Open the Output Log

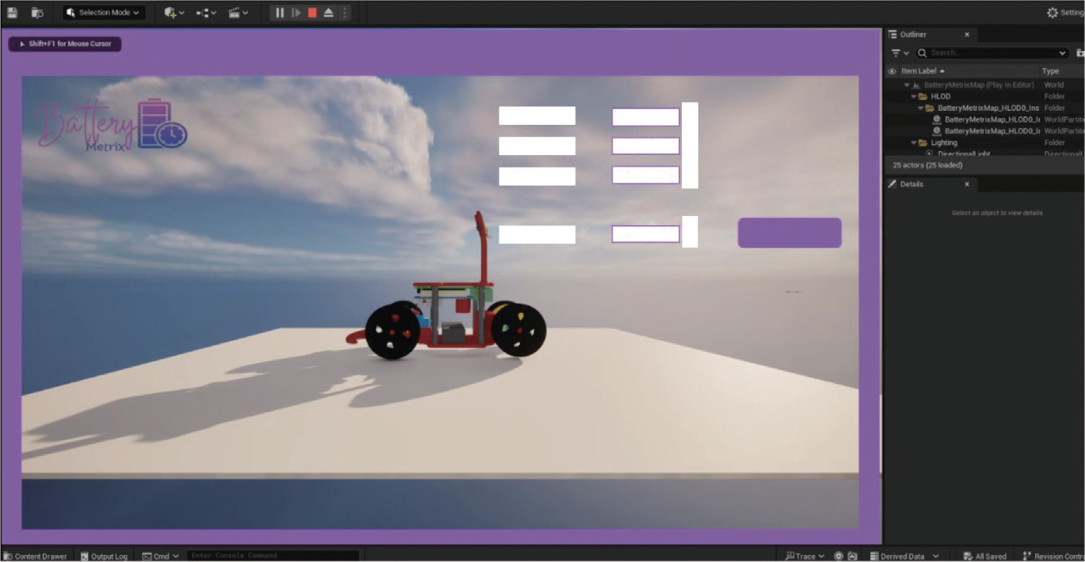point(102,556)
